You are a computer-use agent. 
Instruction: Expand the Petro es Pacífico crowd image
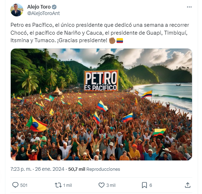coord(101,104)
